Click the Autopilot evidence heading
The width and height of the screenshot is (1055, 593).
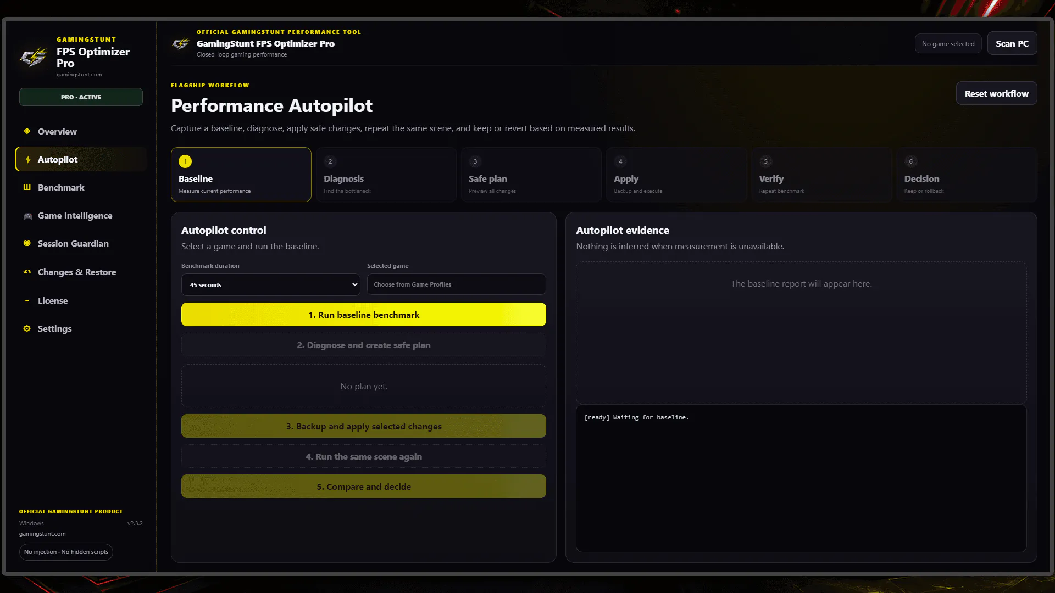click(x=623, y=231)
